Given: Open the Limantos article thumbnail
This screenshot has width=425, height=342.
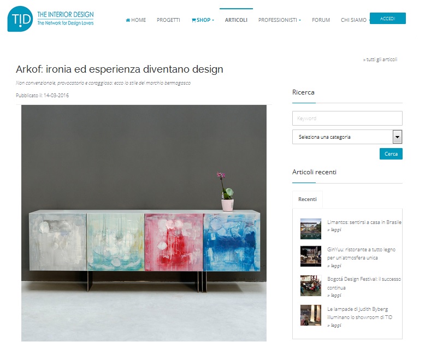Looking at the screenshot, I should coord(311,229).
